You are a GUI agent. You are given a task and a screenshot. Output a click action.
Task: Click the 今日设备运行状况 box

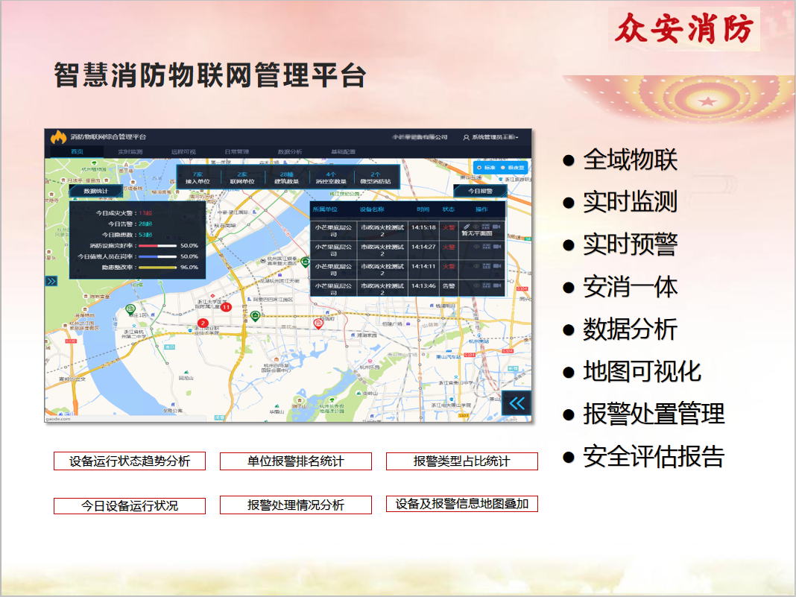pos(130,505)
